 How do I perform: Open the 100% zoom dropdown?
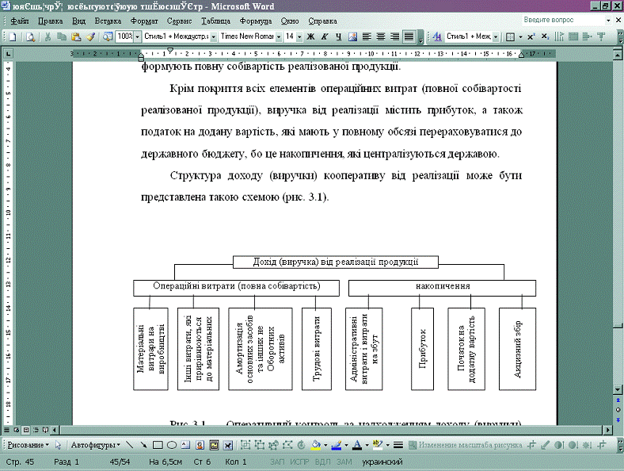click(x=137, y=36)
